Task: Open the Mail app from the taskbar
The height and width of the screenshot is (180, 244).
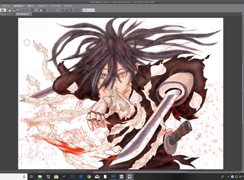Action: 97,176
